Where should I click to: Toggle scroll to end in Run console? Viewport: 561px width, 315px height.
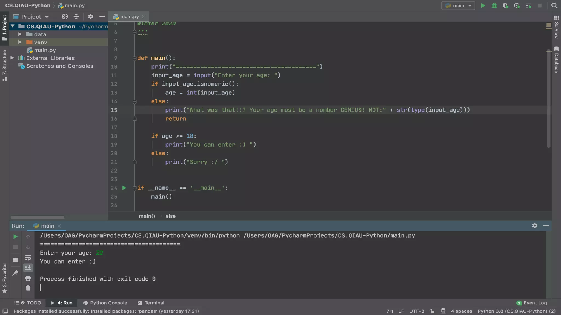coord(28,268)
